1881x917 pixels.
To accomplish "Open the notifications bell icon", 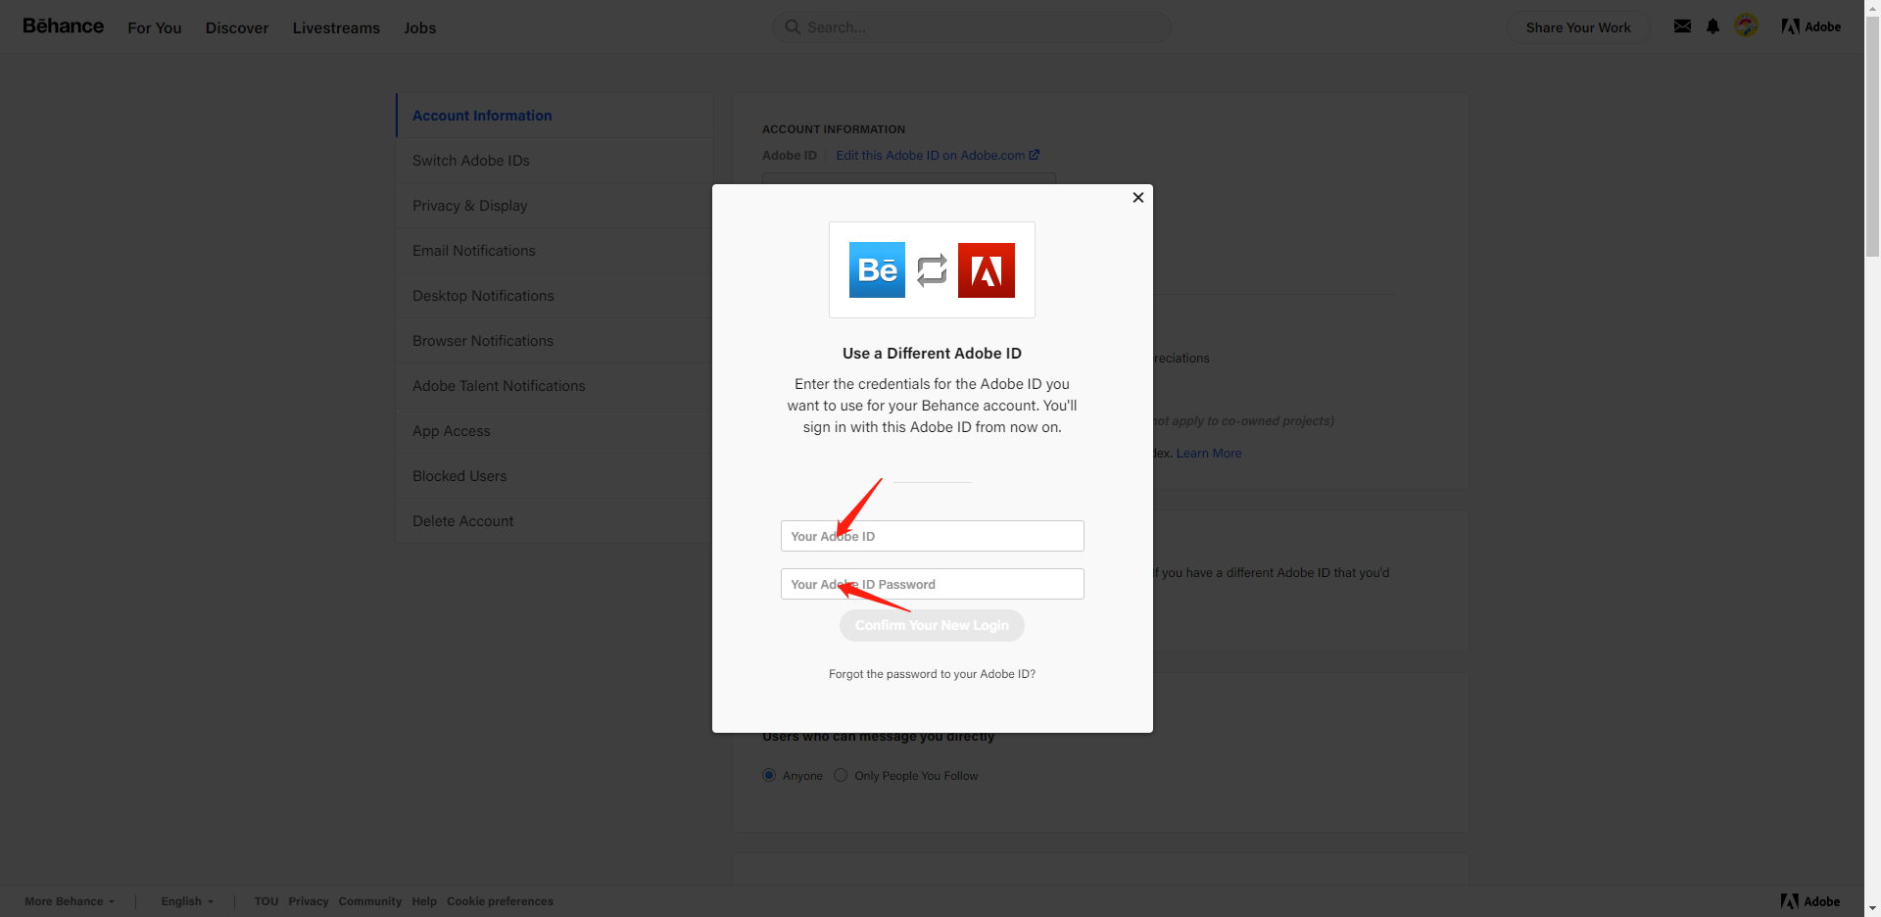I will coord(1712,26).
